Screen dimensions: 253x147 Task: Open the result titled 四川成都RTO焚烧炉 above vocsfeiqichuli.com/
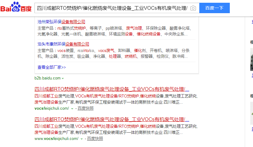[112, 89]
